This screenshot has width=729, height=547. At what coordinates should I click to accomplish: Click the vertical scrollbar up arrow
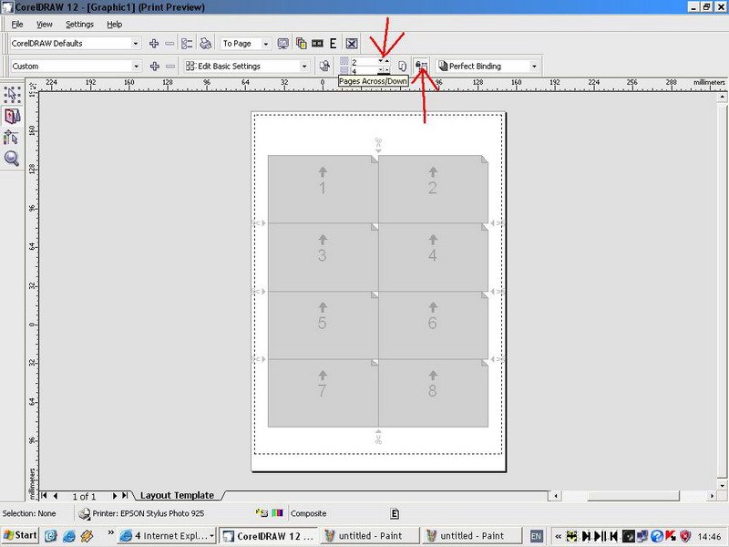point(722,97)
